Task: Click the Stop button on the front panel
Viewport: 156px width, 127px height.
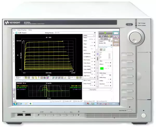Action: pos(129,24)
